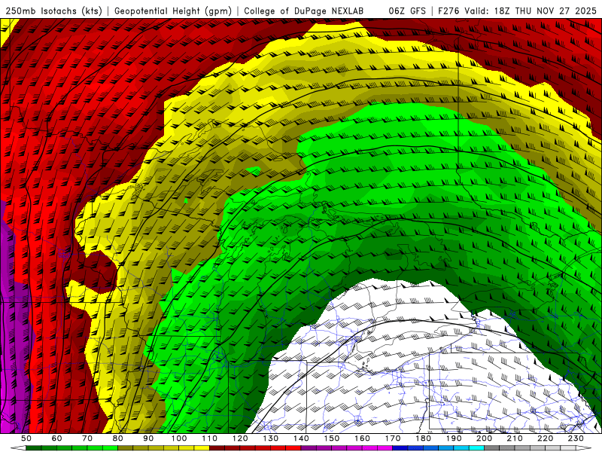Click the '220' colorbar scale label
Image resolution: width=602 pixels, height=452 pixels.
coord(545,438)
